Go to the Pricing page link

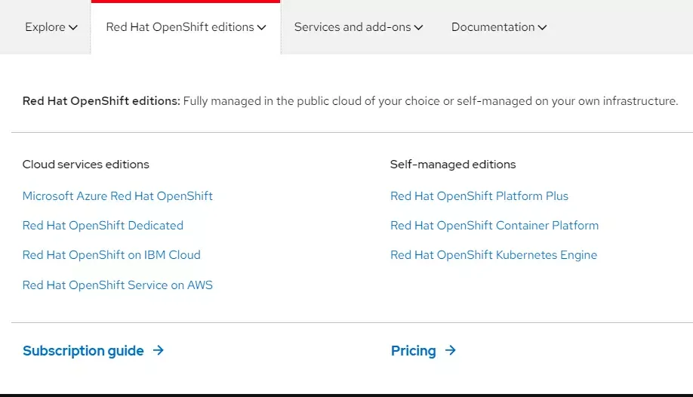(x=413, y=350)
